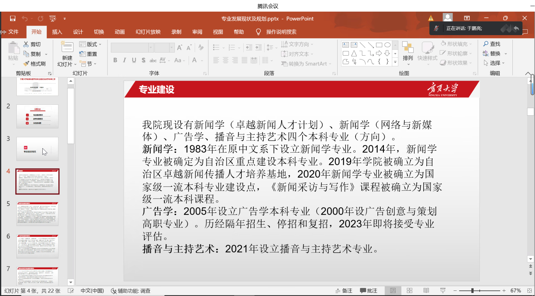Click the Cut scissors icon
Image resolution: width=535 pixels, height=296 pixels.
tap(26, 44)
